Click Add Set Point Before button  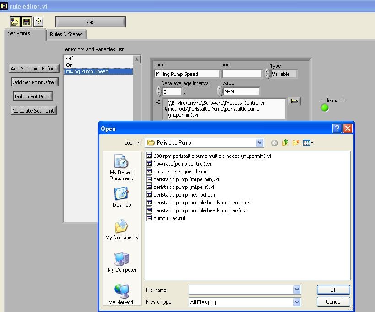[34, 69]
